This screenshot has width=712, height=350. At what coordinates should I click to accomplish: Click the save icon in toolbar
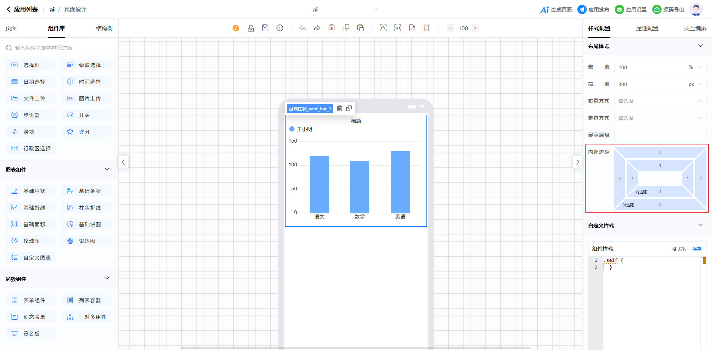tap(265, 28)
